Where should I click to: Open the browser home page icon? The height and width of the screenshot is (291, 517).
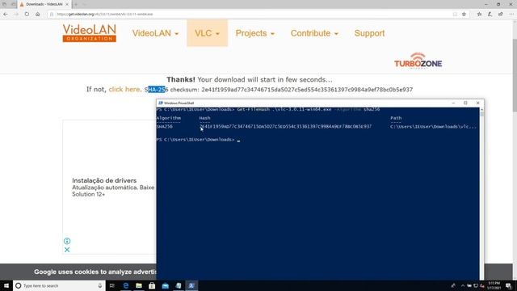[38, 15]
